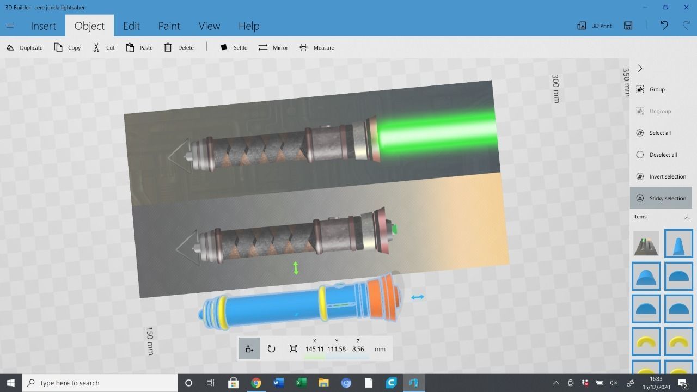Click the X position value 145.11

coord(314,349)
